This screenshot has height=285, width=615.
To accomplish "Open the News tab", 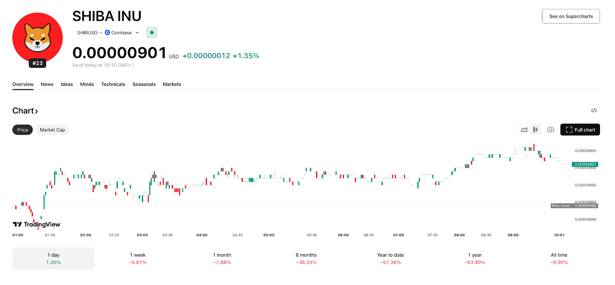I will (x=47, y=84).
